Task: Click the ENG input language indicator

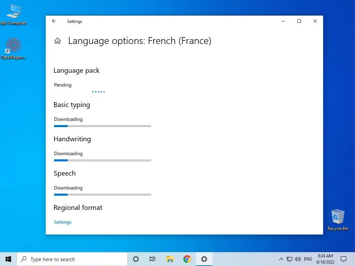Action: click(x=308, y=259)
